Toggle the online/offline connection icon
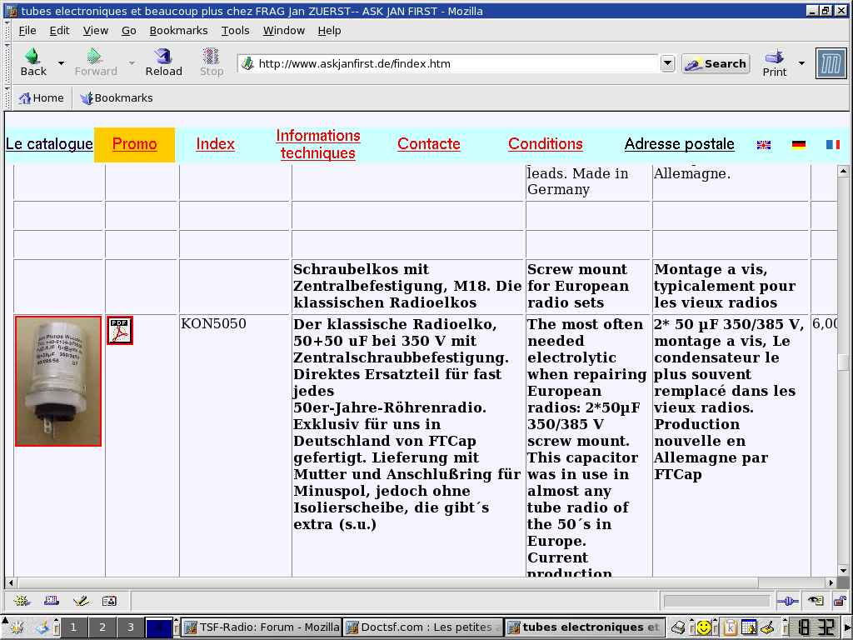Image resolution: width=853 pixels, height=640 pixels. 787,601
